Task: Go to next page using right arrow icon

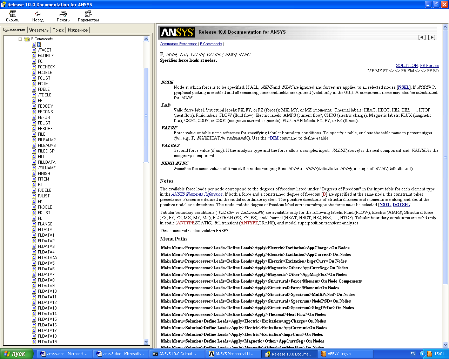Action: click(432, 37)
